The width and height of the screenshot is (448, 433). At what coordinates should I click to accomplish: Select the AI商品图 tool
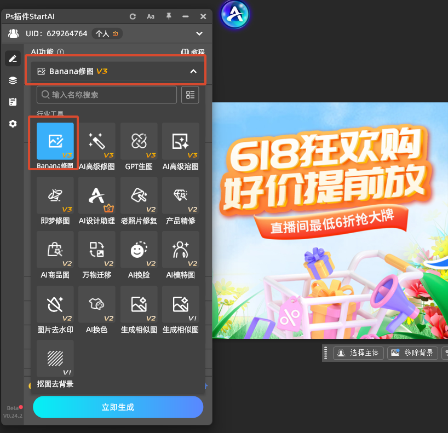[55, 250]
